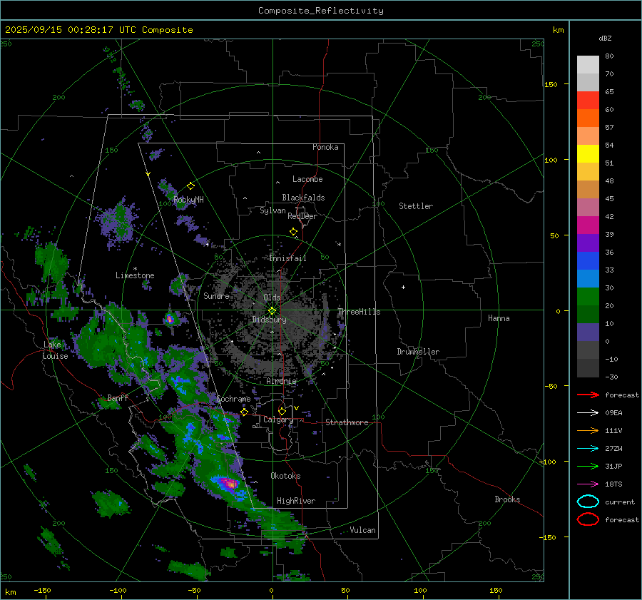The width and height of the screenshot is (642, 600).
Task: Click the RedDeer city label
Action: pos(302,216)
